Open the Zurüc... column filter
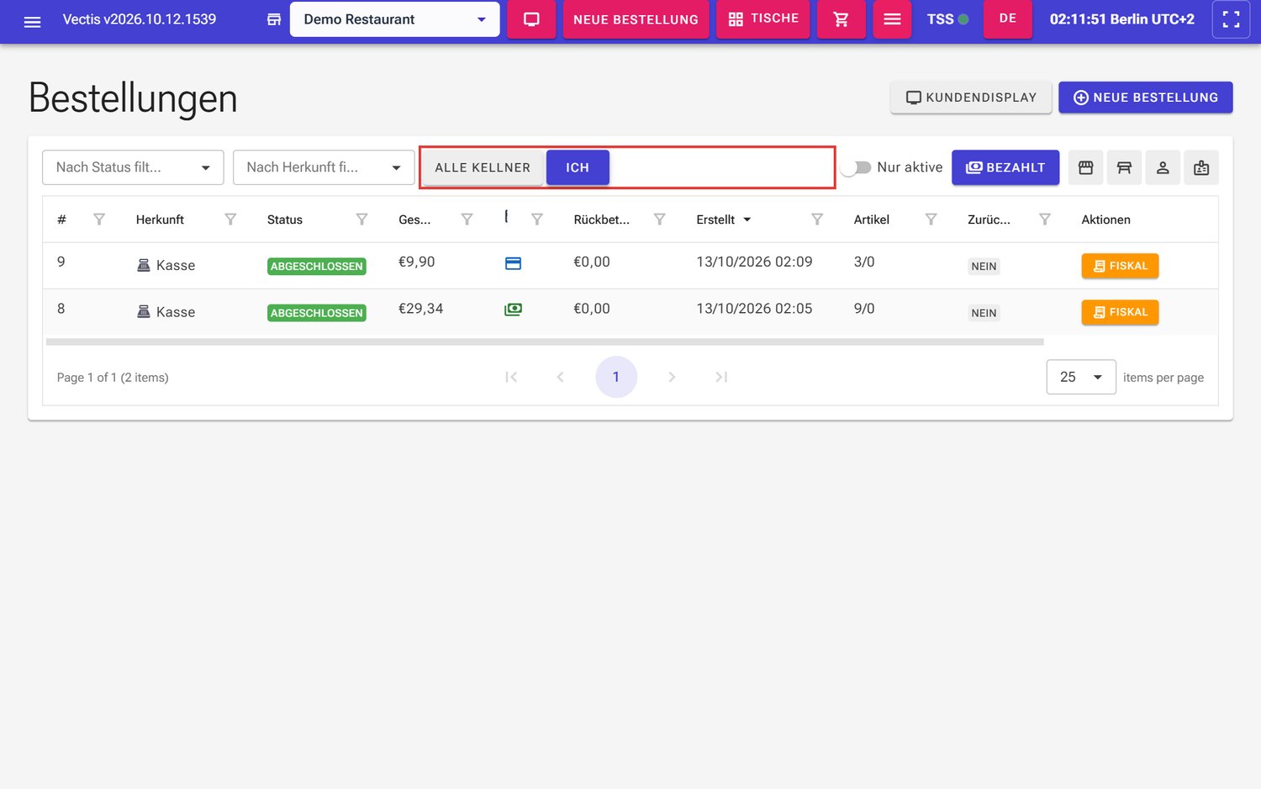 click(1044, 220)
